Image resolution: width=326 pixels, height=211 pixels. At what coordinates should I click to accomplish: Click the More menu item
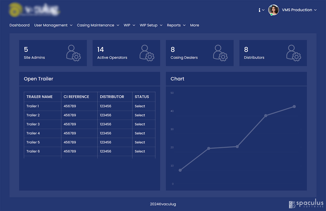pos(195,25)
